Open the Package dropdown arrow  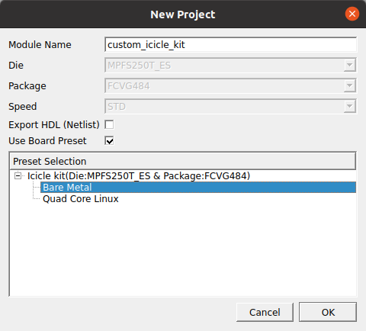[349, 86]
